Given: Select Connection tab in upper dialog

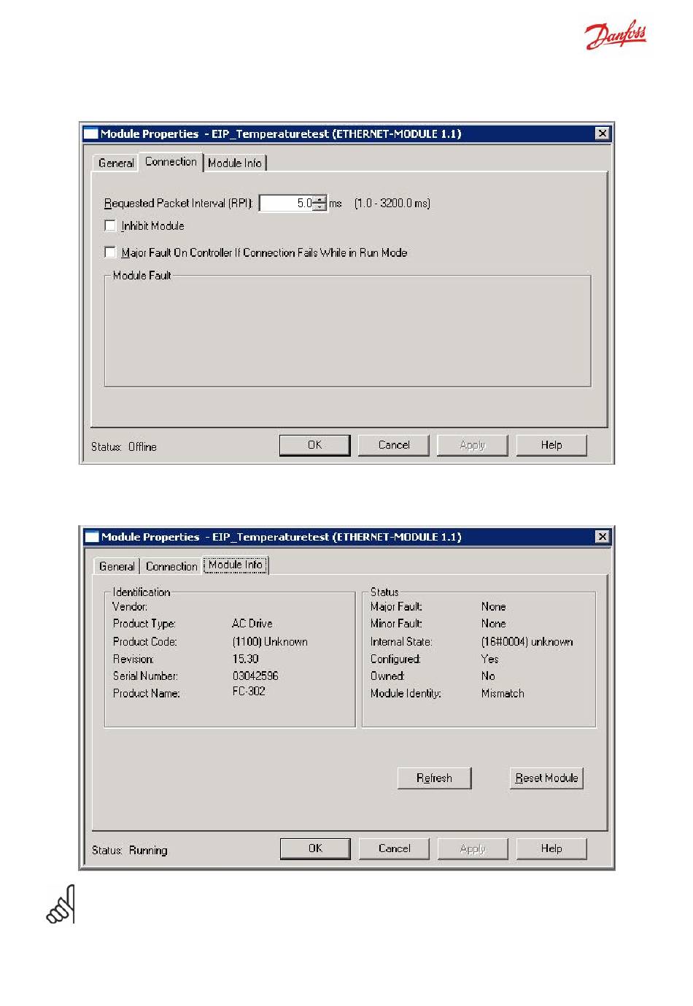Looking at the screenshot, I should click(x=171, y=161).
